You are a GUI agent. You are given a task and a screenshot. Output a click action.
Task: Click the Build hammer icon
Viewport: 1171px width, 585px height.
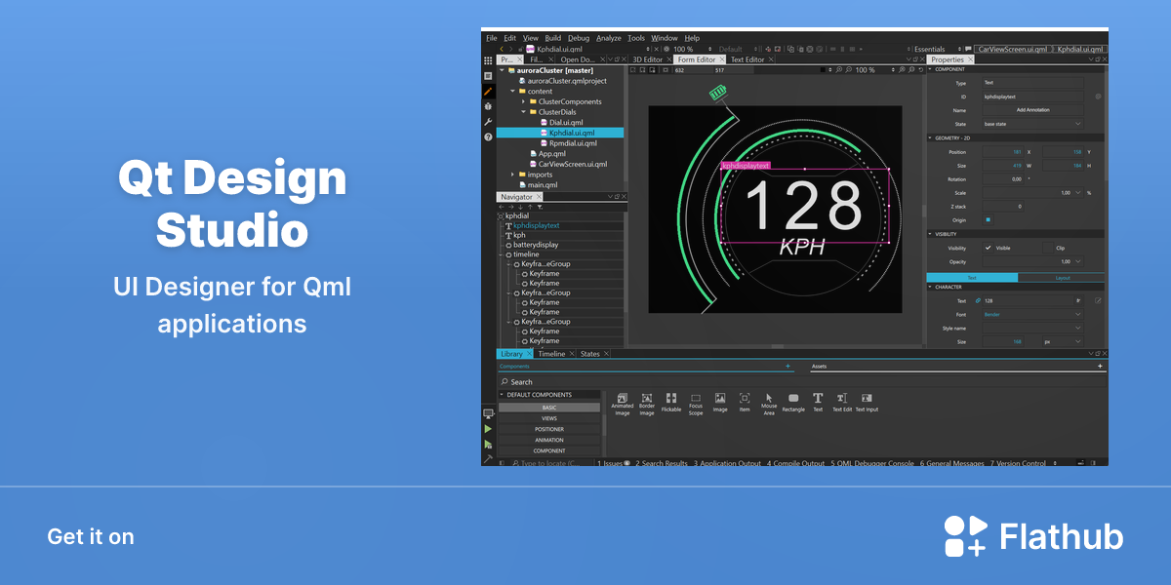pos(488,459)
